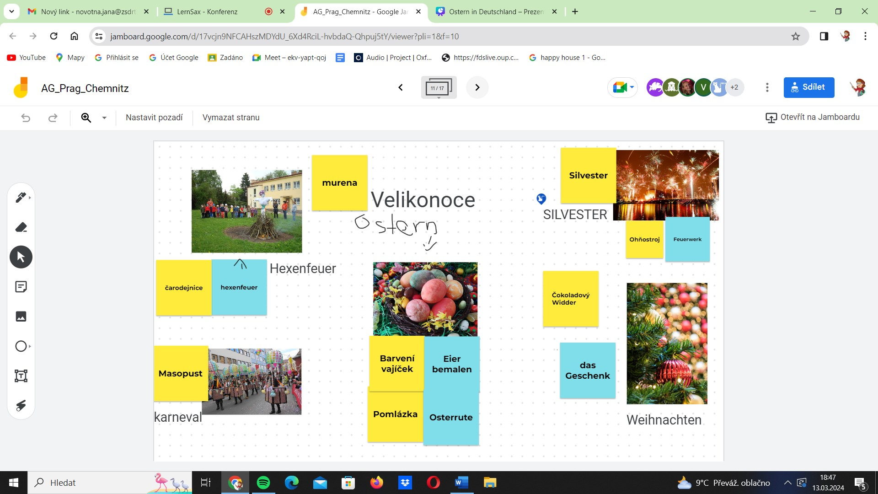The width and height of the screenshot is (878, 494).
Task: Select the yellow čarodejnice sticky note
Action: tap(183, 288)
